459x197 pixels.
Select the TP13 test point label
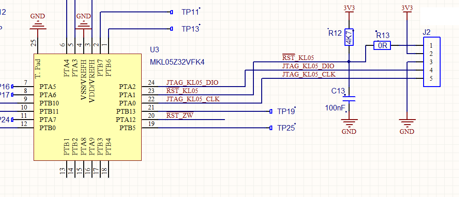point(190,29)
